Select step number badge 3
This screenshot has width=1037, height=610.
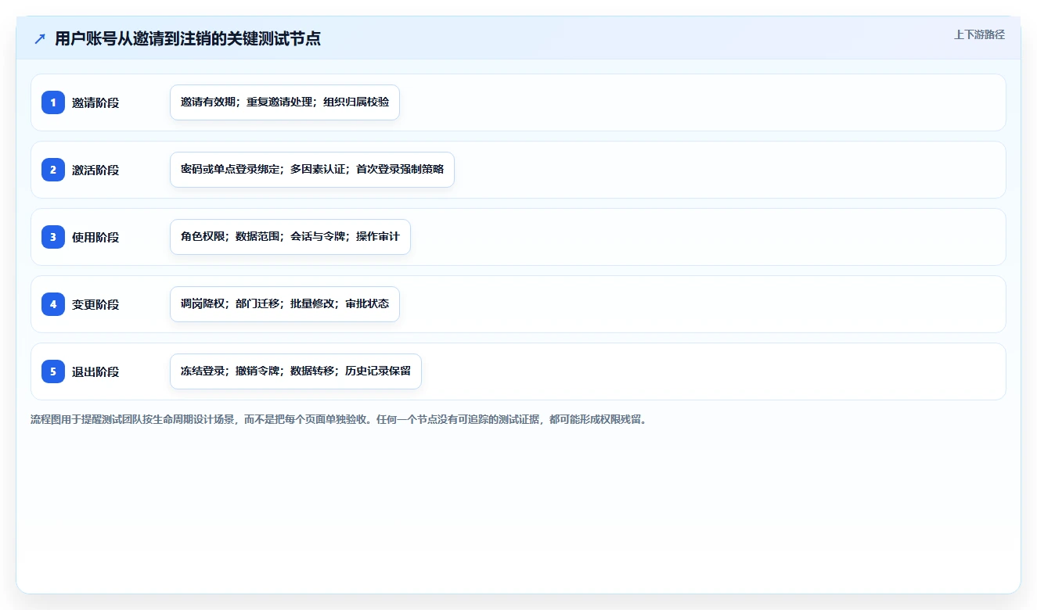53,237
